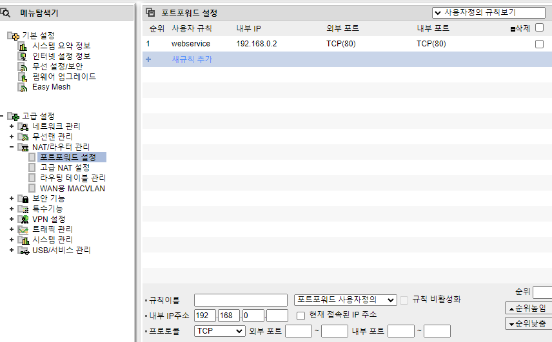
Task: Expand the 트래픽 관리 tree node
Action: (12, 229)
